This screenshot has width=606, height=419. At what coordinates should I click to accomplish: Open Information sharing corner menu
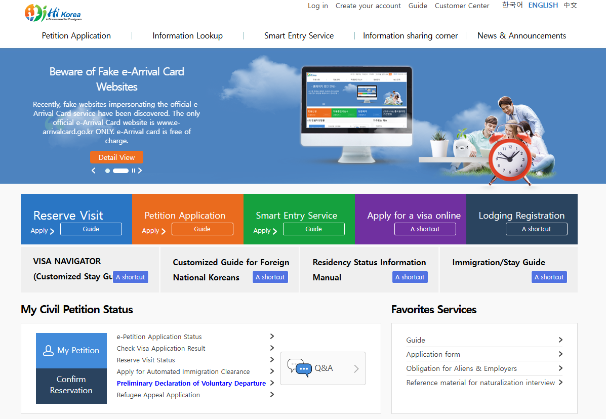(x=411, y=35)
